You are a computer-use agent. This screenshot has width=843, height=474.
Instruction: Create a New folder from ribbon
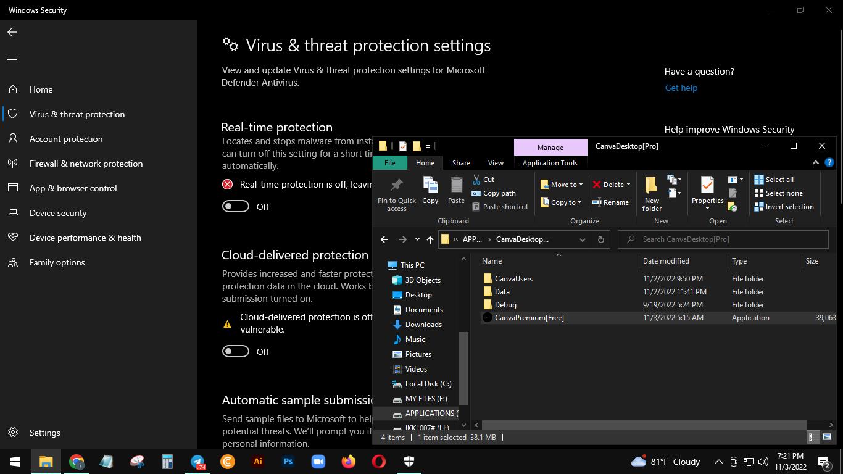[x=652, y=193]
